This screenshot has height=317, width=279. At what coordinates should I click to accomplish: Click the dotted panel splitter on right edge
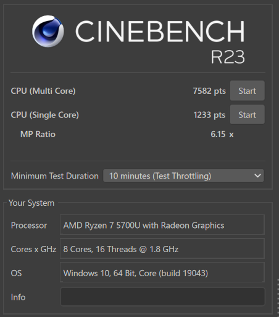278,297
